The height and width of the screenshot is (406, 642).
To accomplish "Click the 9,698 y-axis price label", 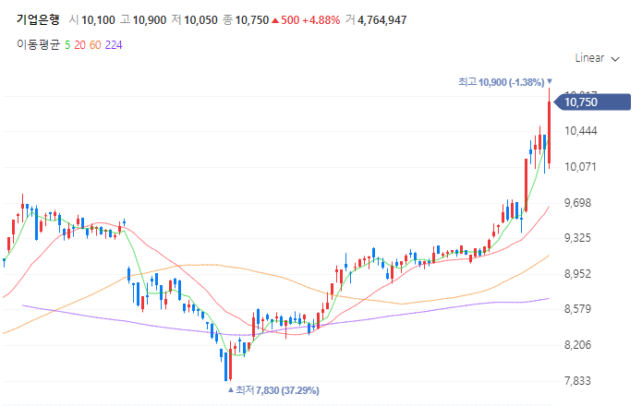I will (x=581, y=203).
